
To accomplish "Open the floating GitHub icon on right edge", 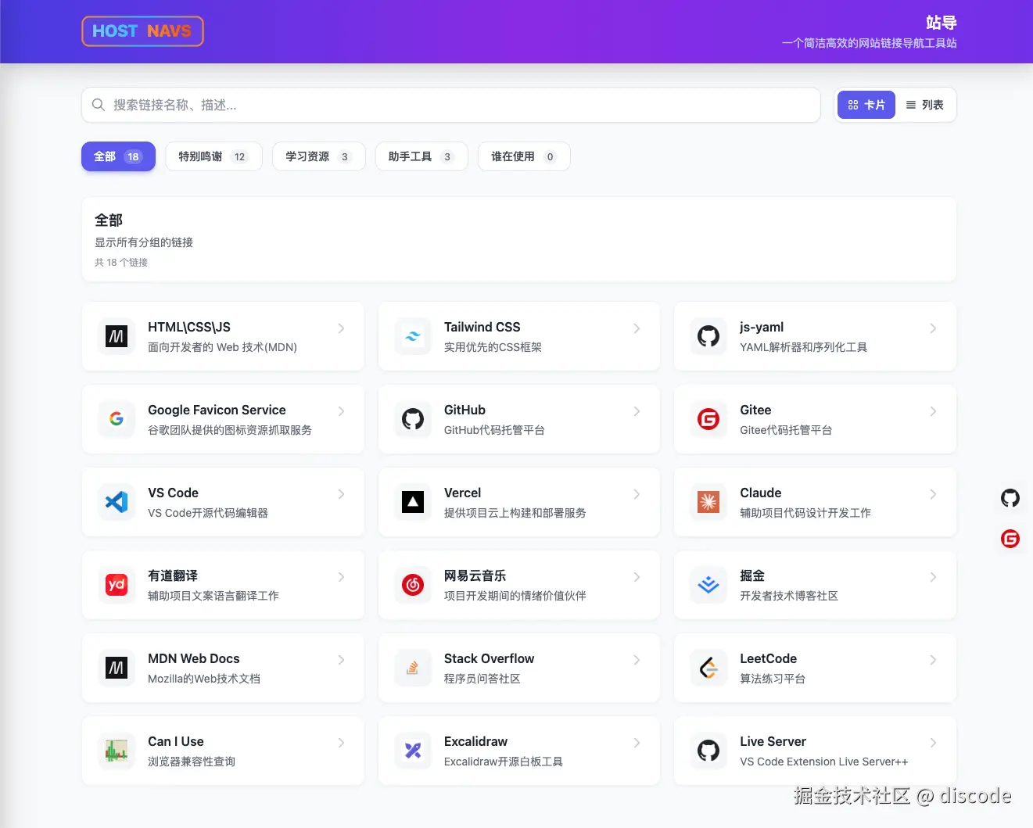I will (1010, 498).
